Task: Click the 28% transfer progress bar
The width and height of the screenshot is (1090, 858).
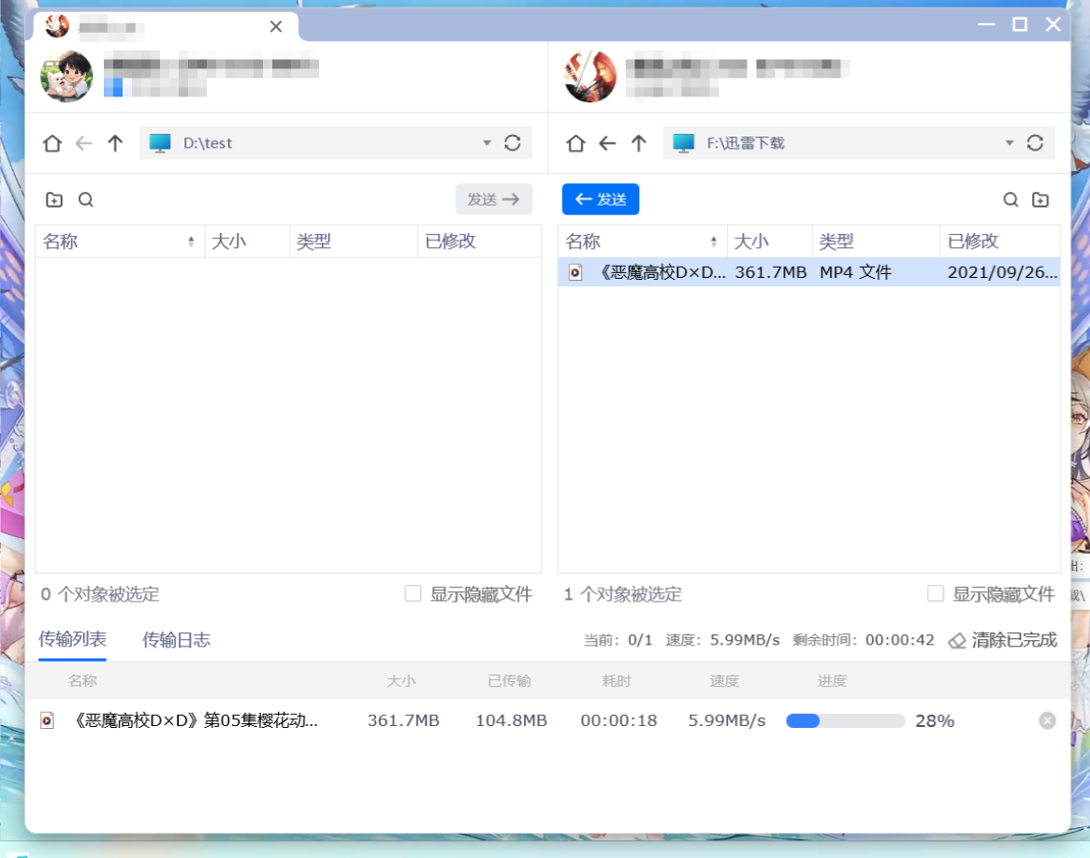Action: [845, 721]
